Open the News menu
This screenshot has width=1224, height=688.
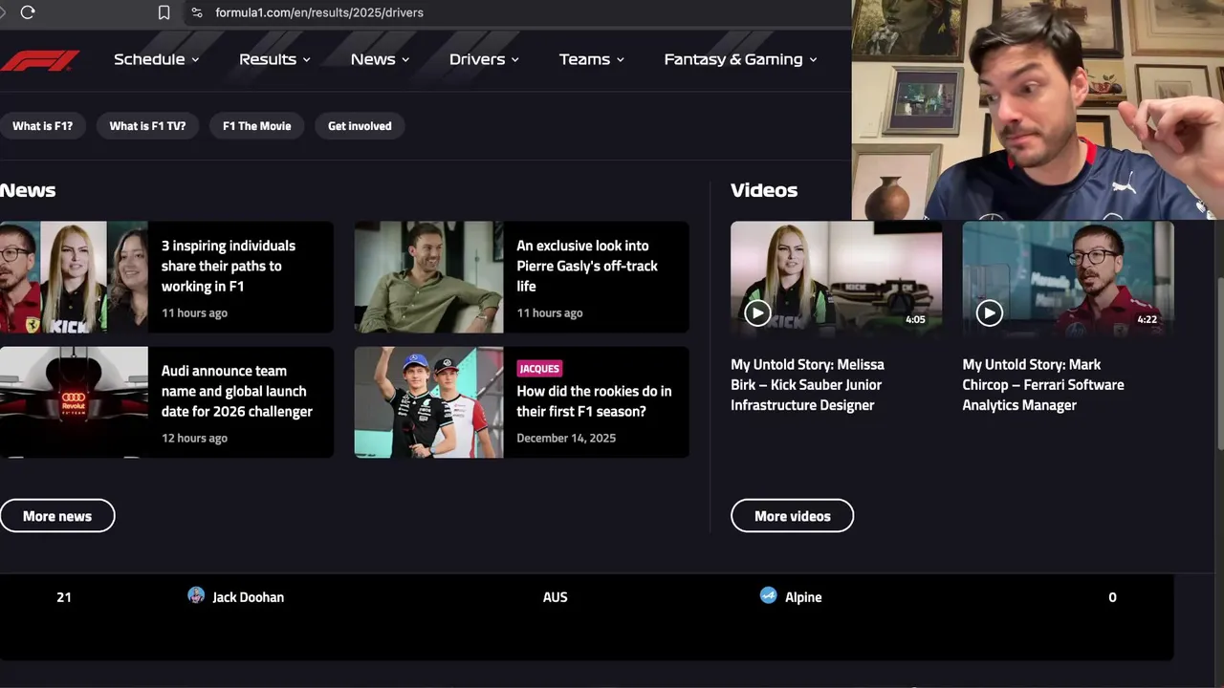tap(381, 59)
